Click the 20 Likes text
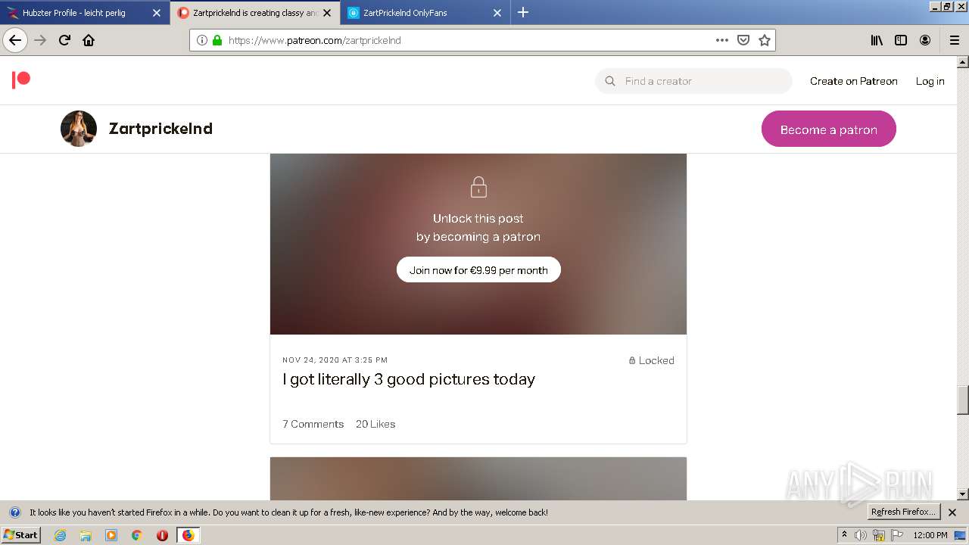 [375, 424]
